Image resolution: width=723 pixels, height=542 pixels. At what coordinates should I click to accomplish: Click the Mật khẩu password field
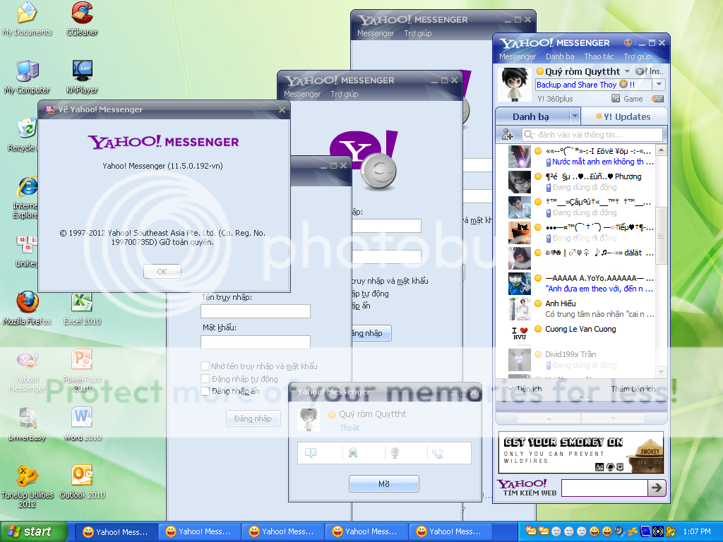coord(256,342)
